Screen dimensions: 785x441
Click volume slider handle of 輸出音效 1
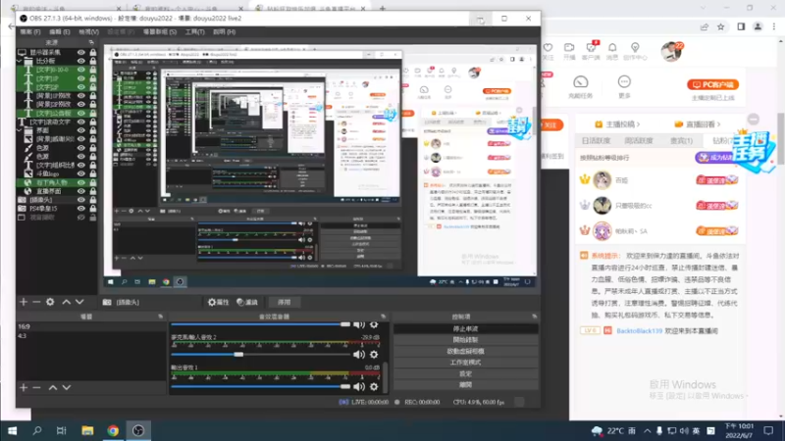[345, 386]
